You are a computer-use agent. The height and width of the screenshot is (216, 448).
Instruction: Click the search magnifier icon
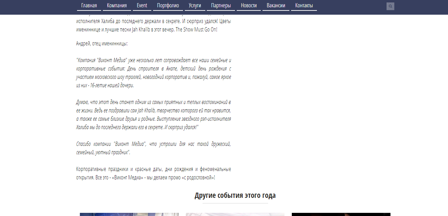[390, 6]
